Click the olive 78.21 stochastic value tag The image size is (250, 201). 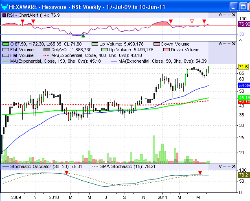[x=244, y=175]
